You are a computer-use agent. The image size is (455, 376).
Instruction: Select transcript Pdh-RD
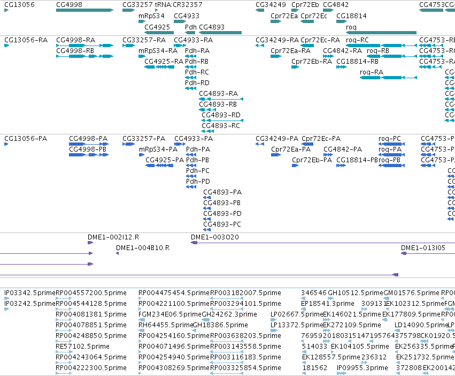tap(197, 83)
